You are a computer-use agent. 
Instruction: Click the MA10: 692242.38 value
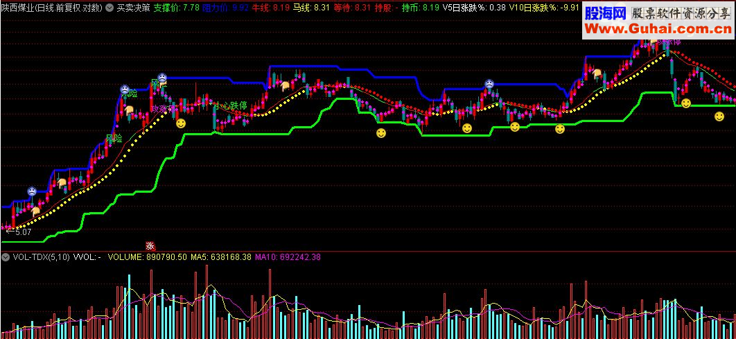point(288,257)
